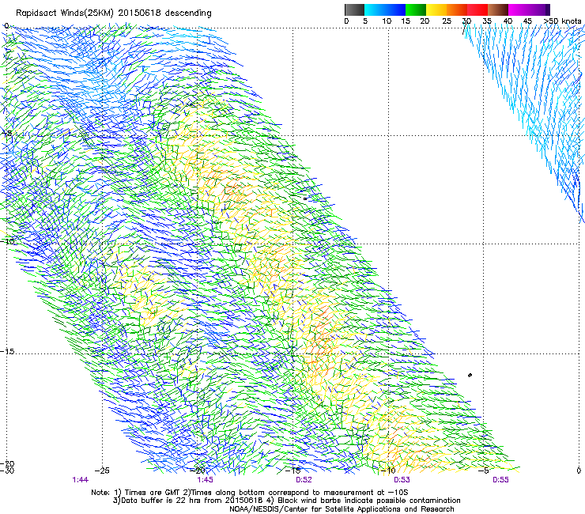Click the small black island marker near -14 longitude
Image resolution: width=585 pixels, height=514 pixels.
[305, 198]
